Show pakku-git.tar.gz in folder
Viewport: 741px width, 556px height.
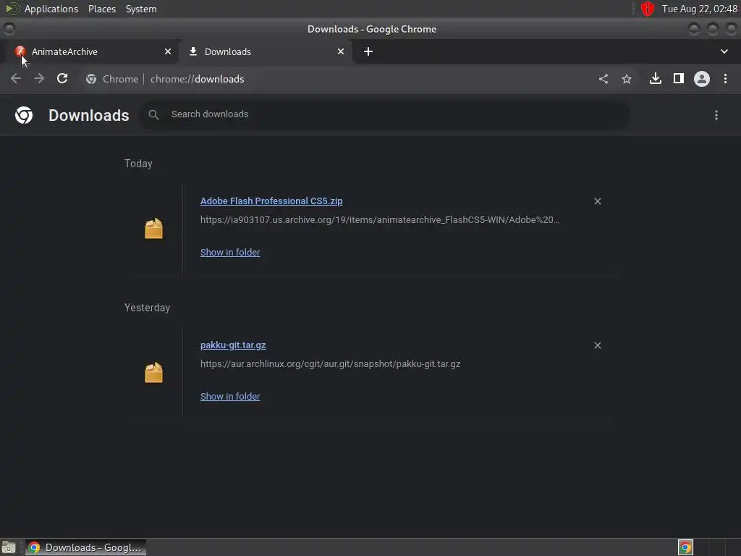(x=230, y=397)
